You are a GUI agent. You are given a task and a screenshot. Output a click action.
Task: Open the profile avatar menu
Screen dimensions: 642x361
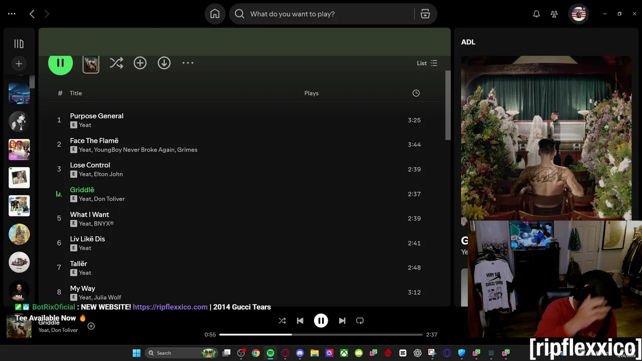[x=578, y=14]
